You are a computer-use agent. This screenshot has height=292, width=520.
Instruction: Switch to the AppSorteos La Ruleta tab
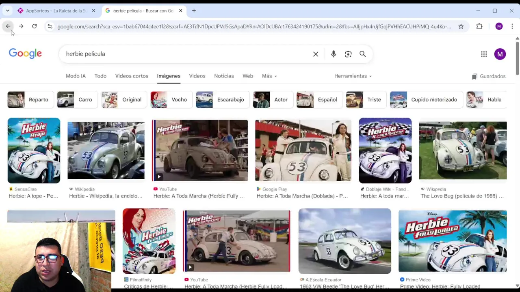56,11
